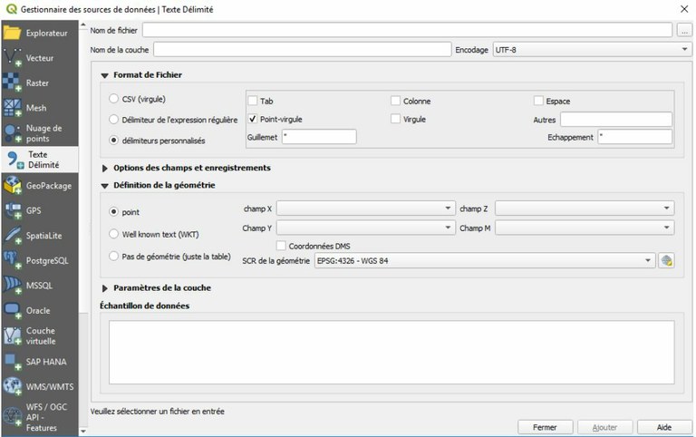Open the Mesh source icon
Screen dimensions: 696x437
[13, 108]
